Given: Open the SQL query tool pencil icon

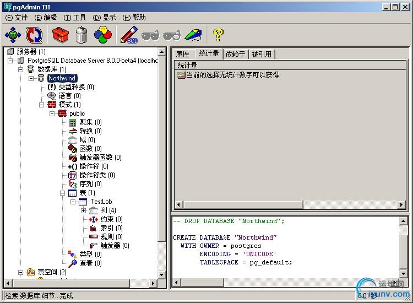Looking at the screenshot, I should coord(129,35).
